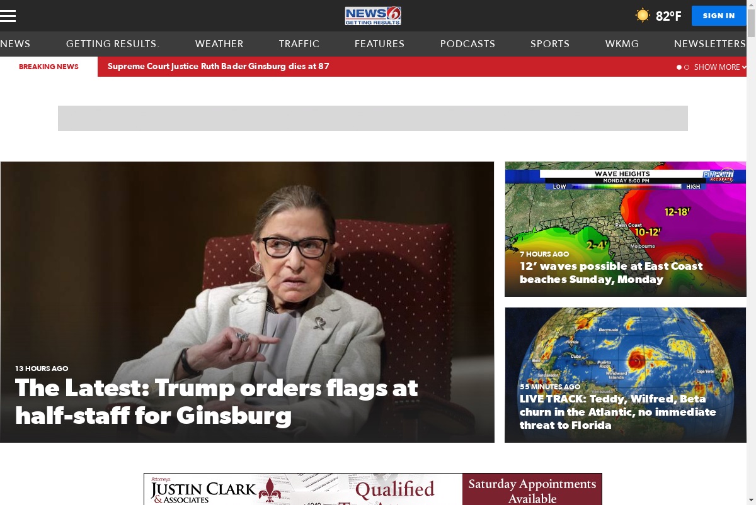Click the News 6 logo

(x=373, y=16)
